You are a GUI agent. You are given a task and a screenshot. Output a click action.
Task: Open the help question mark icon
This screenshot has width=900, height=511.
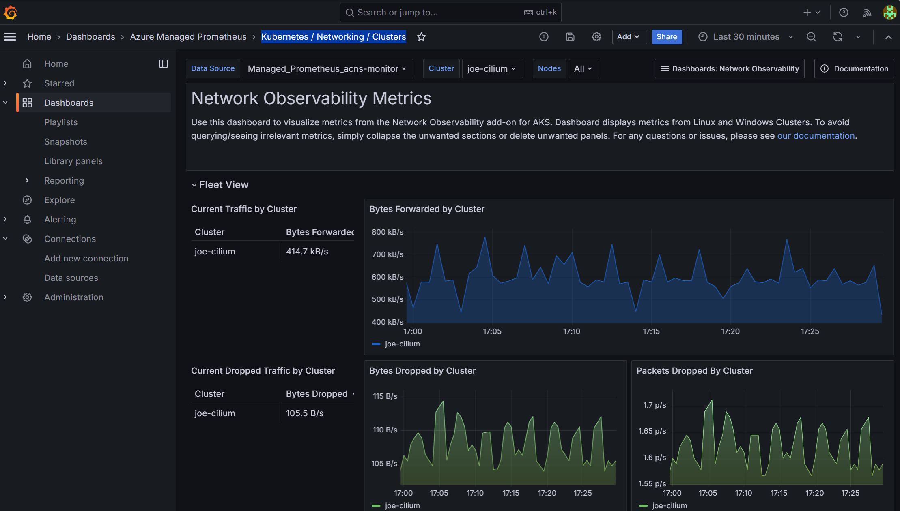click(x=844, y=13)
